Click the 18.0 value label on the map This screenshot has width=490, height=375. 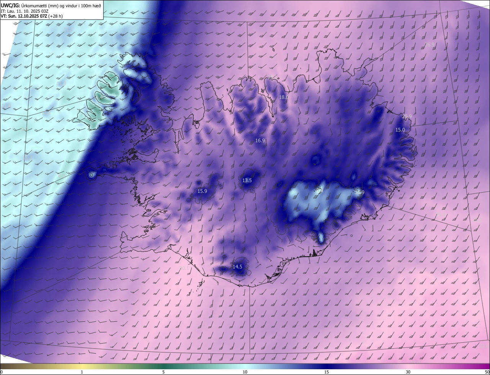click(x=283, y=97)
